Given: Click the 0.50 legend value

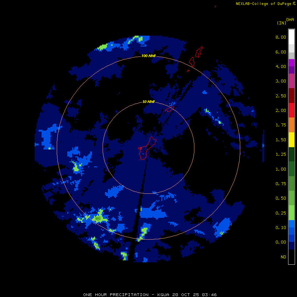Looking at the screenshot, I should point(281,198).
